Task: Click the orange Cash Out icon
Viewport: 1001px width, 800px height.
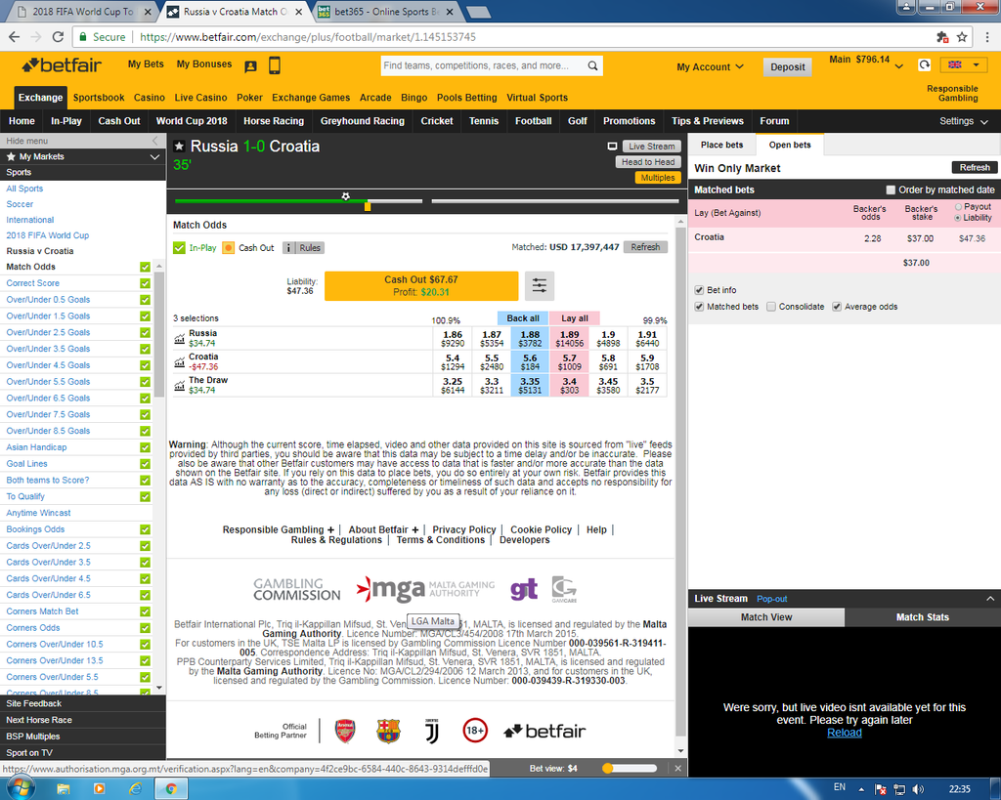Action: (229, 247)
